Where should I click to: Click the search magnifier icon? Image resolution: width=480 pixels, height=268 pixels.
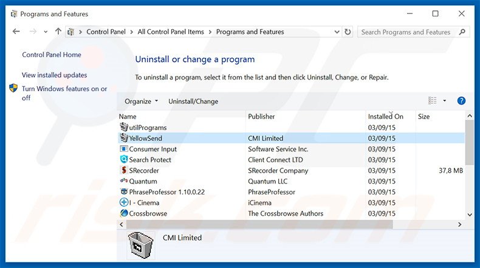(462, 32)
